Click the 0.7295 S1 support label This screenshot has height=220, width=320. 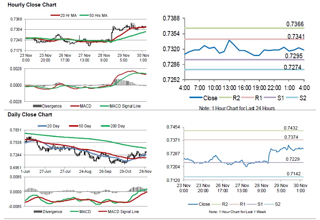coord(294,56)
